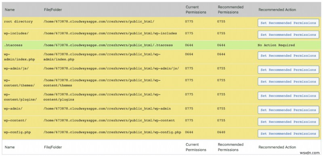323x156 pixels.
Task: Set recommended permissions for wp-content/plugins/
Action: [288, 96]
